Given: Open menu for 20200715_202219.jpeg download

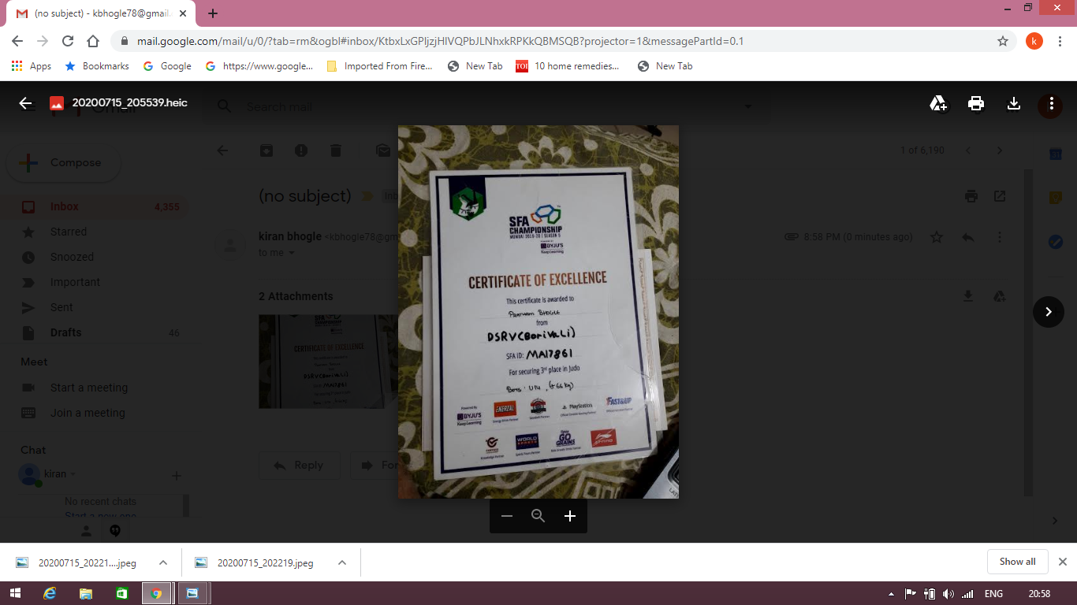Looking at the screenshot, I should pyautogui.click(x=342, y=562).
